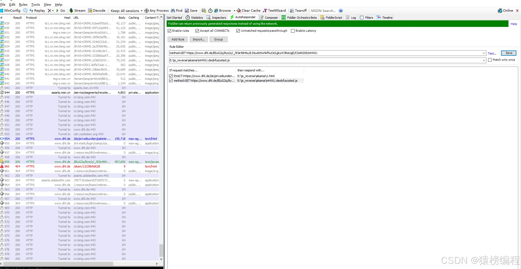Open WinConfig from the toolbar

pyautogui.click(x=10, y=11)
